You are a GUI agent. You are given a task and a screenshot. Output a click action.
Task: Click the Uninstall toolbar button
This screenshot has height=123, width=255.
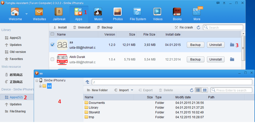pos(82,27)
